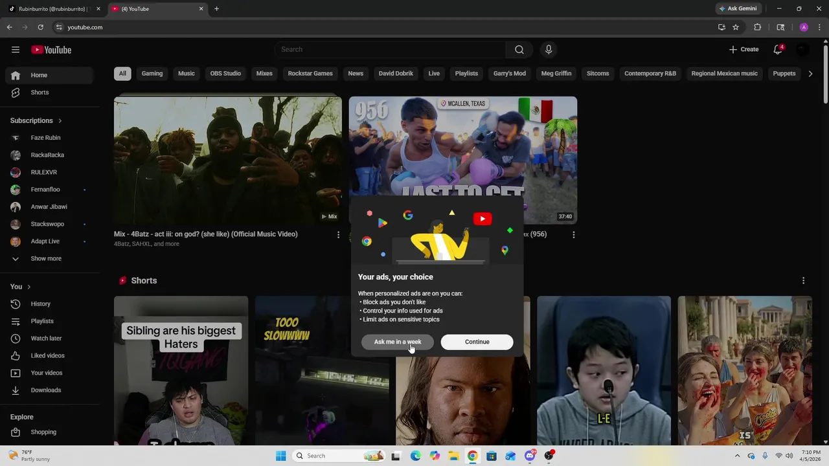The width and height of the screenshot is (829, 466).
Task: Open Faze Rubin subscription channel
Action: pos(50,138)
